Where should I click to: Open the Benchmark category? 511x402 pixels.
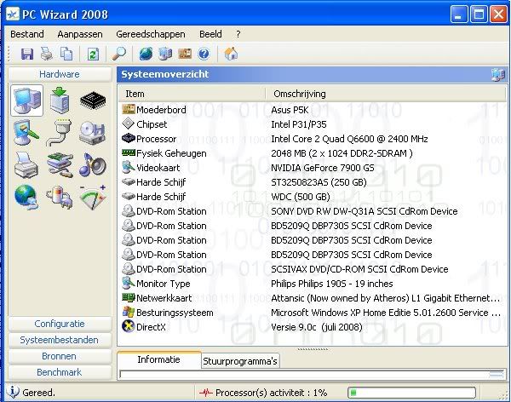click(60, 372)
